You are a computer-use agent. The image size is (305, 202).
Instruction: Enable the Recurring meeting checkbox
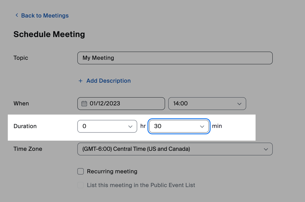pos(81,171)
